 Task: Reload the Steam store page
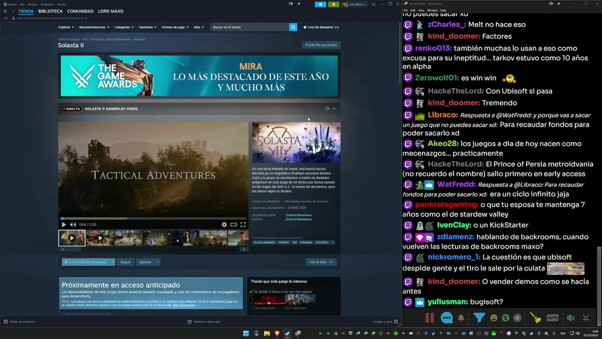(6, 18)
